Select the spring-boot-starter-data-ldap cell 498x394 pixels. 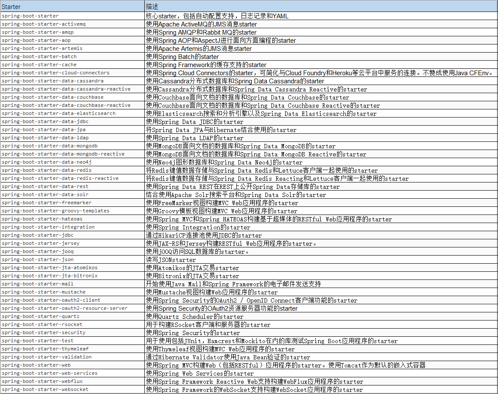pyautogui.click(x=72, y=138)
